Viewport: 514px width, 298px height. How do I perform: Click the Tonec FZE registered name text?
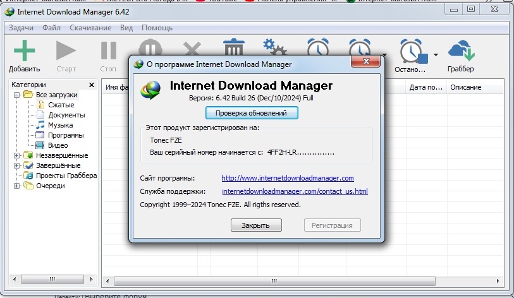166,140
